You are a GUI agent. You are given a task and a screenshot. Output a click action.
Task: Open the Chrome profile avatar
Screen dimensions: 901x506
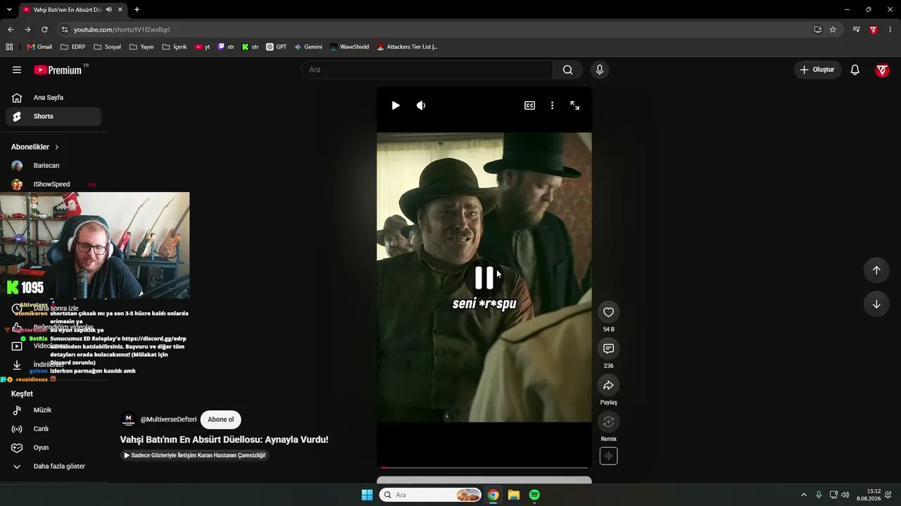pos(874,30)
